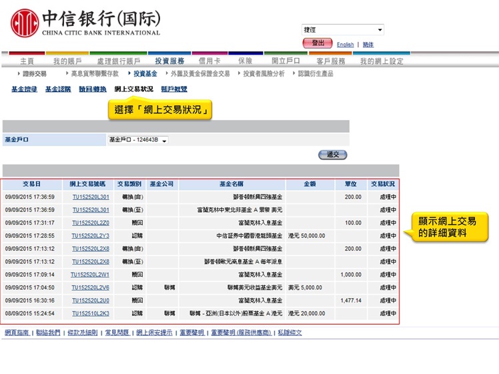499x374 pixels.
Task: Open the 客戶服務 menu item
Action: pos(331,61)
